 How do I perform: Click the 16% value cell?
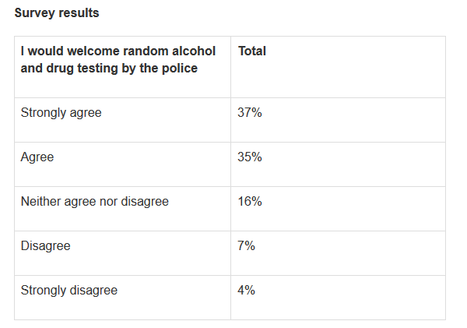[250, 202]
